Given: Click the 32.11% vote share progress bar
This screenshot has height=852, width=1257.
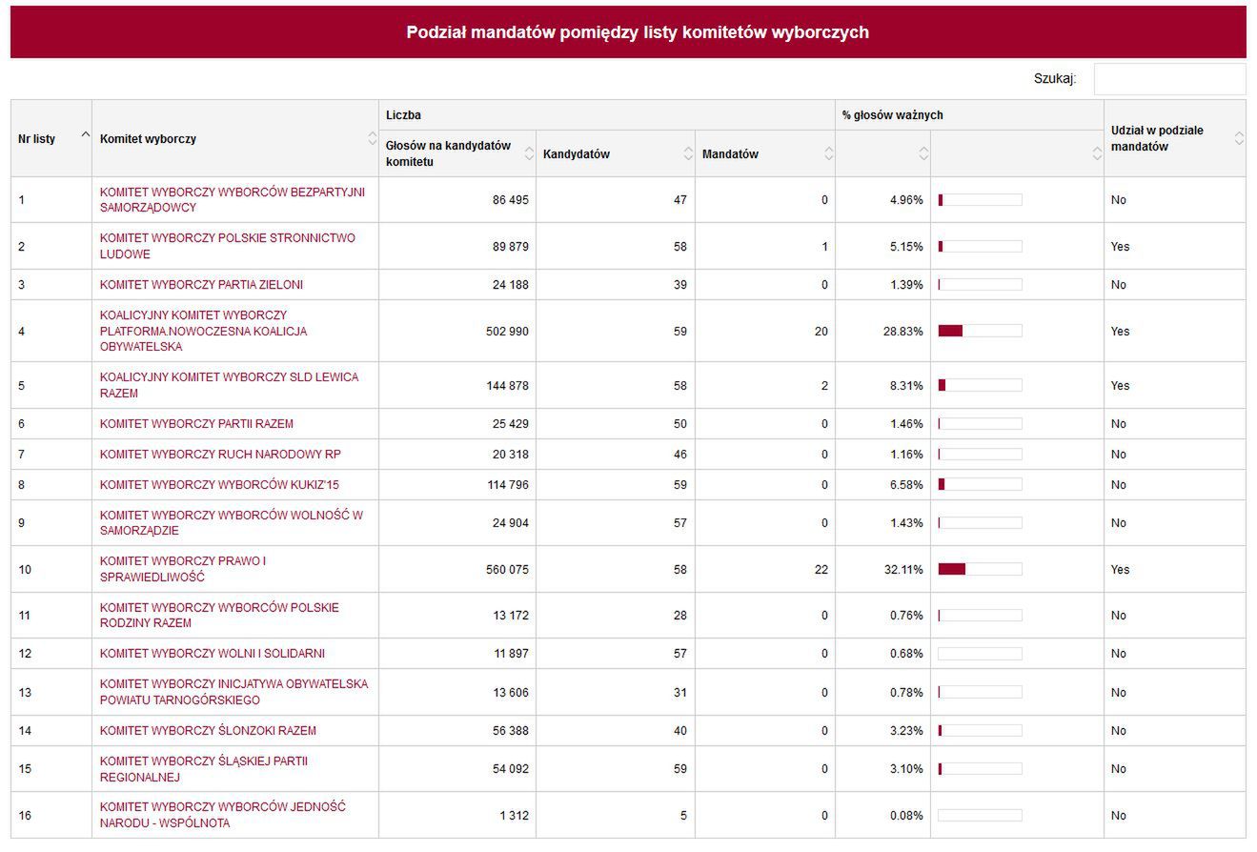Looking at the screenshot, I should pyautogui.click(x=980, y=569).
